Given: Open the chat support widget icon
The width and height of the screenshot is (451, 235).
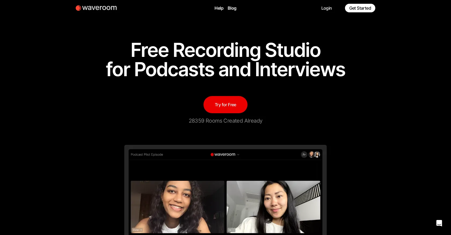Looking at the screenshot, I should pyautogui.click(x=439, y=223).
